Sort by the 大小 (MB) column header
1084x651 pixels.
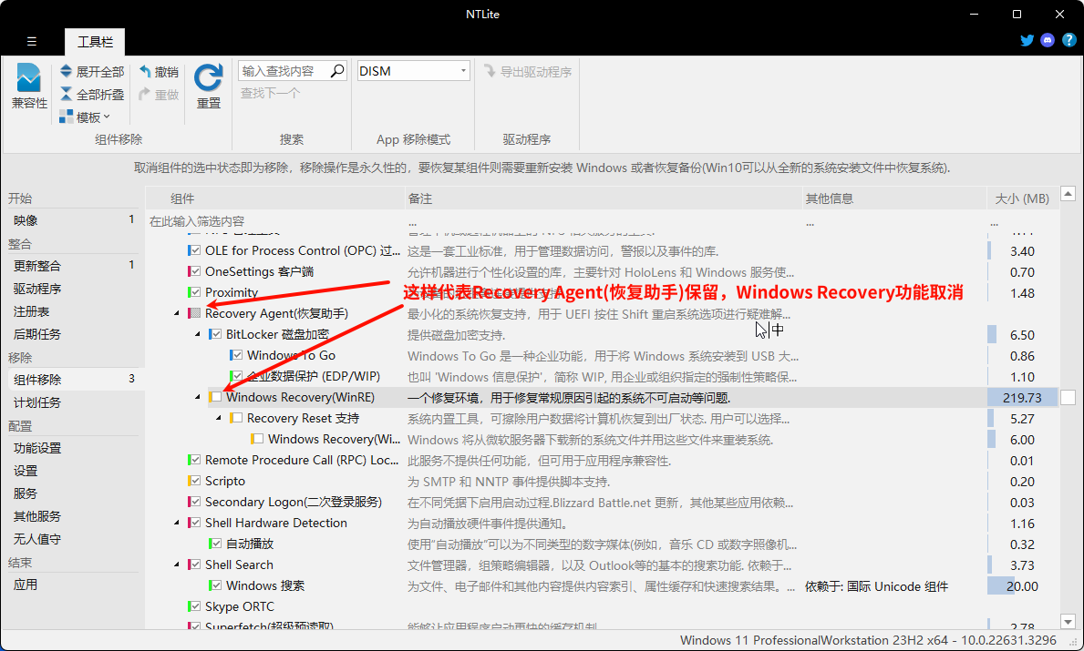(1023, 198)
